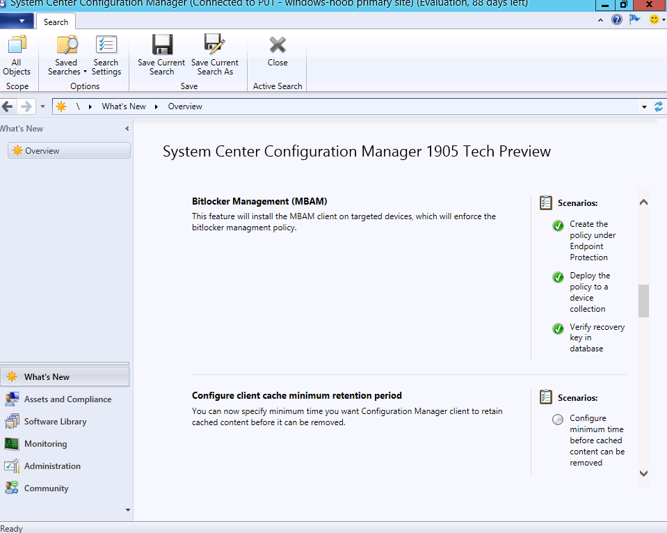
Task: Click Bitlocker Scenarios clipboard icon
Action: click(546, 202)
